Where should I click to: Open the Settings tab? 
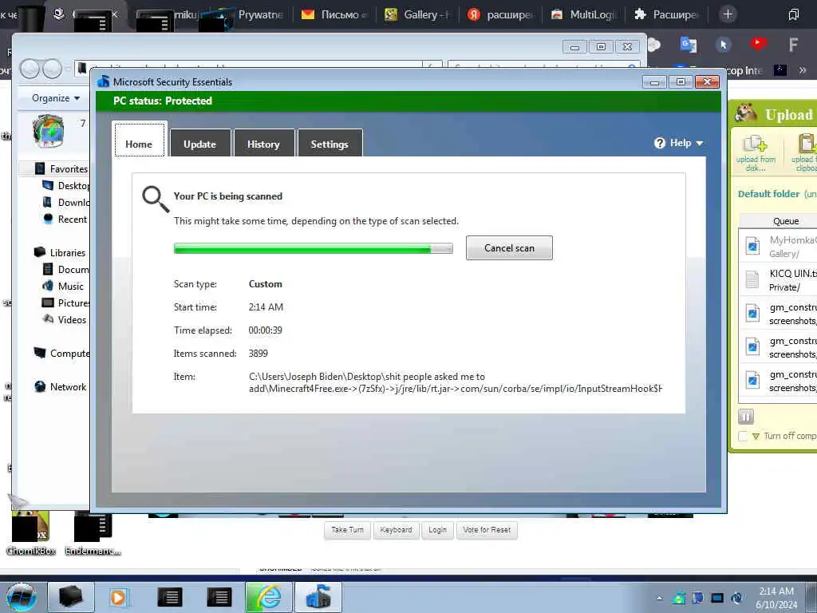click(330, 144)
